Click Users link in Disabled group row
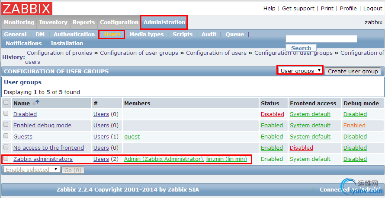 point(101,114)
